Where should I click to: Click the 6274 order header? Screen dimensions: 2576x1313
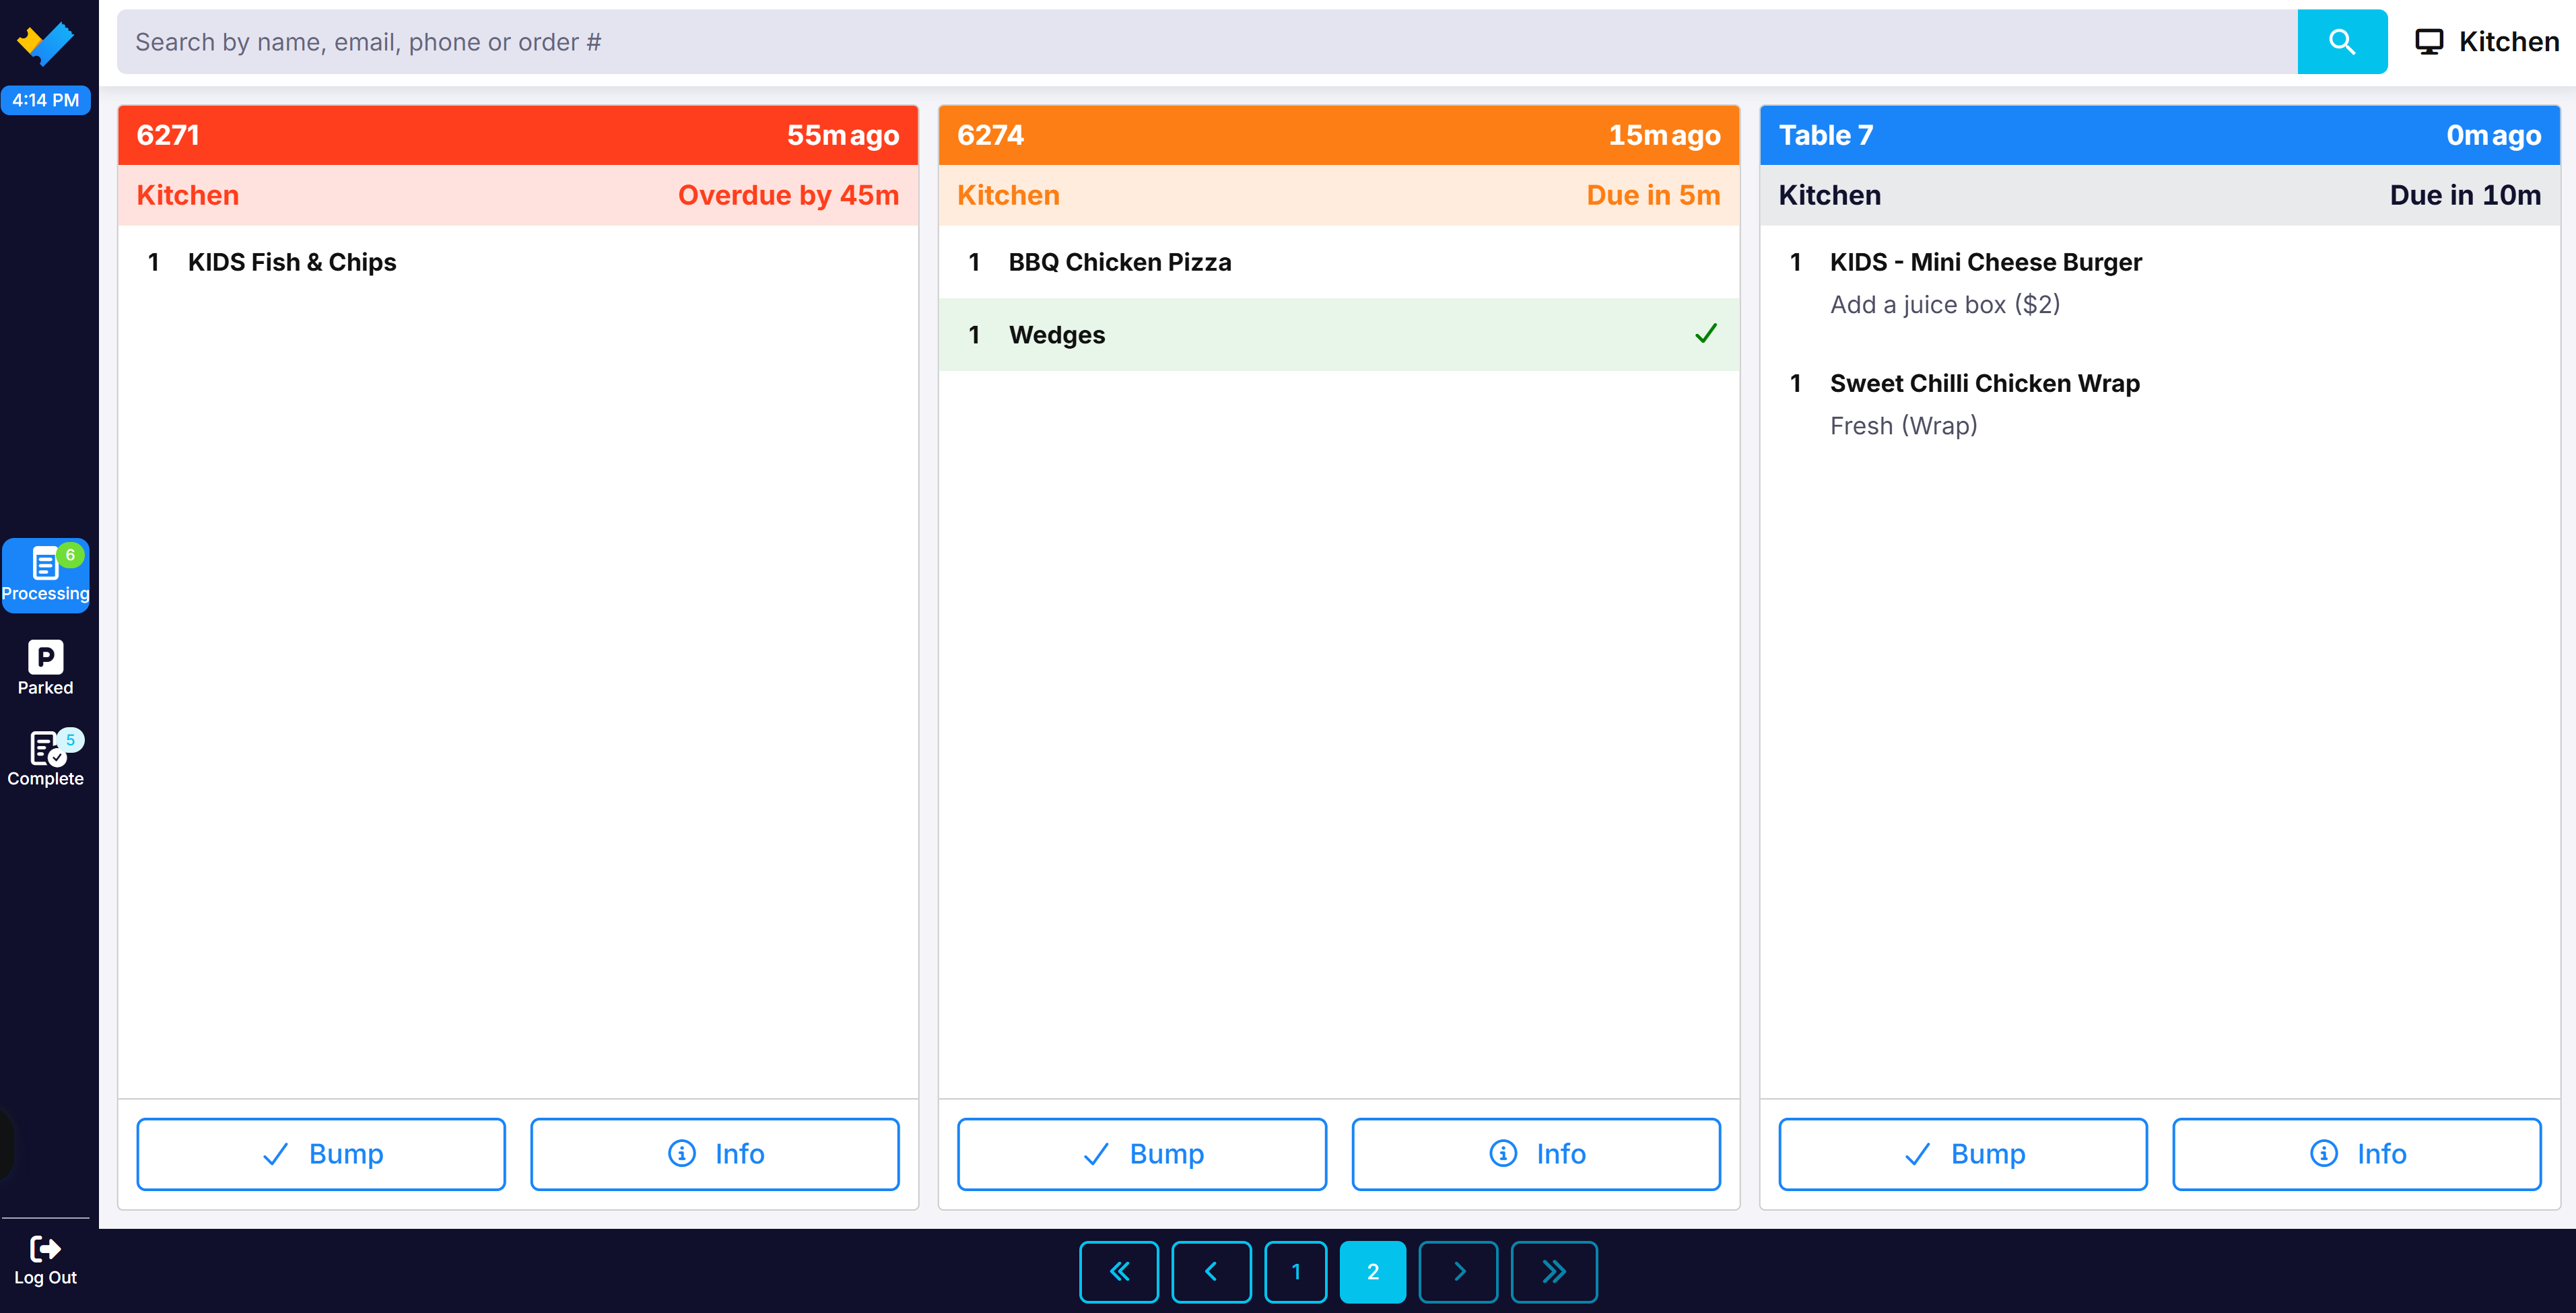1339,135
